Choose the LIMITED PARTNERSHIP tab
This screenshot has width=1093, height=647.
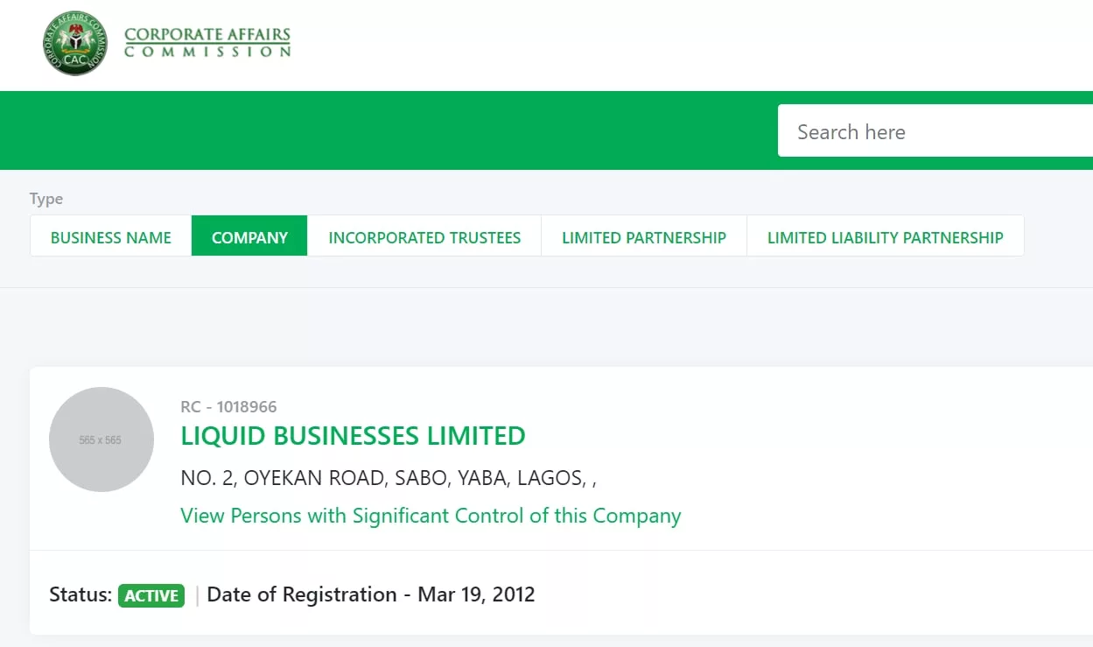coord(644,237)
